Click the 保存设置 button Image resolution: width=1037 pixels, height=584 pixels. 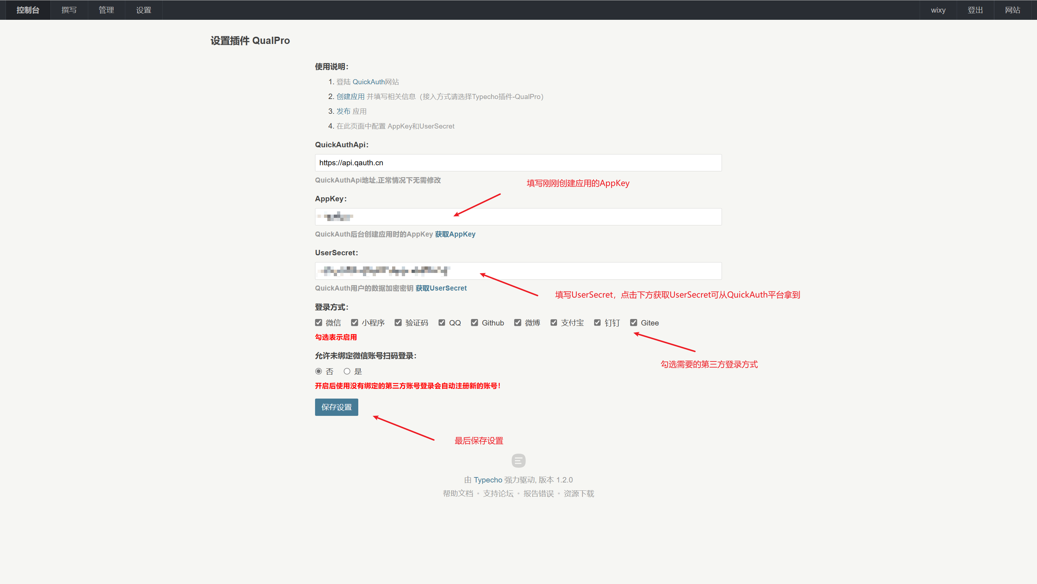click(336, 407)
